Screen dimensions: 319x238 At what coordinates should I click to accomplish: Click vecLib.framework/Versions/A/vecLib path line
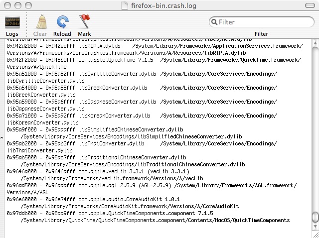point(112,178)
